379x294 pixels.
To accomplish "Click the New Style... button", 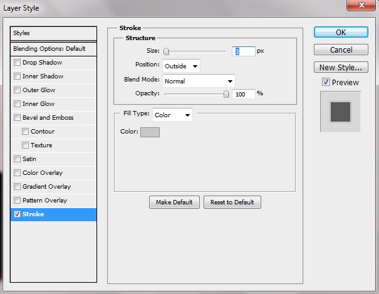I will click(341, 67).
